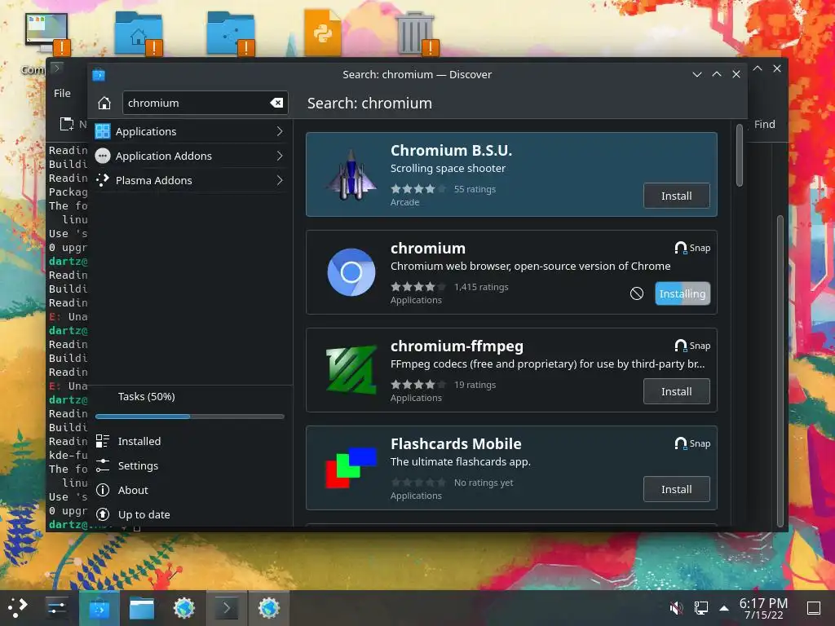Click 'No ratings yet' text
The height and width of the screenshot is (626, 835).
484,483
